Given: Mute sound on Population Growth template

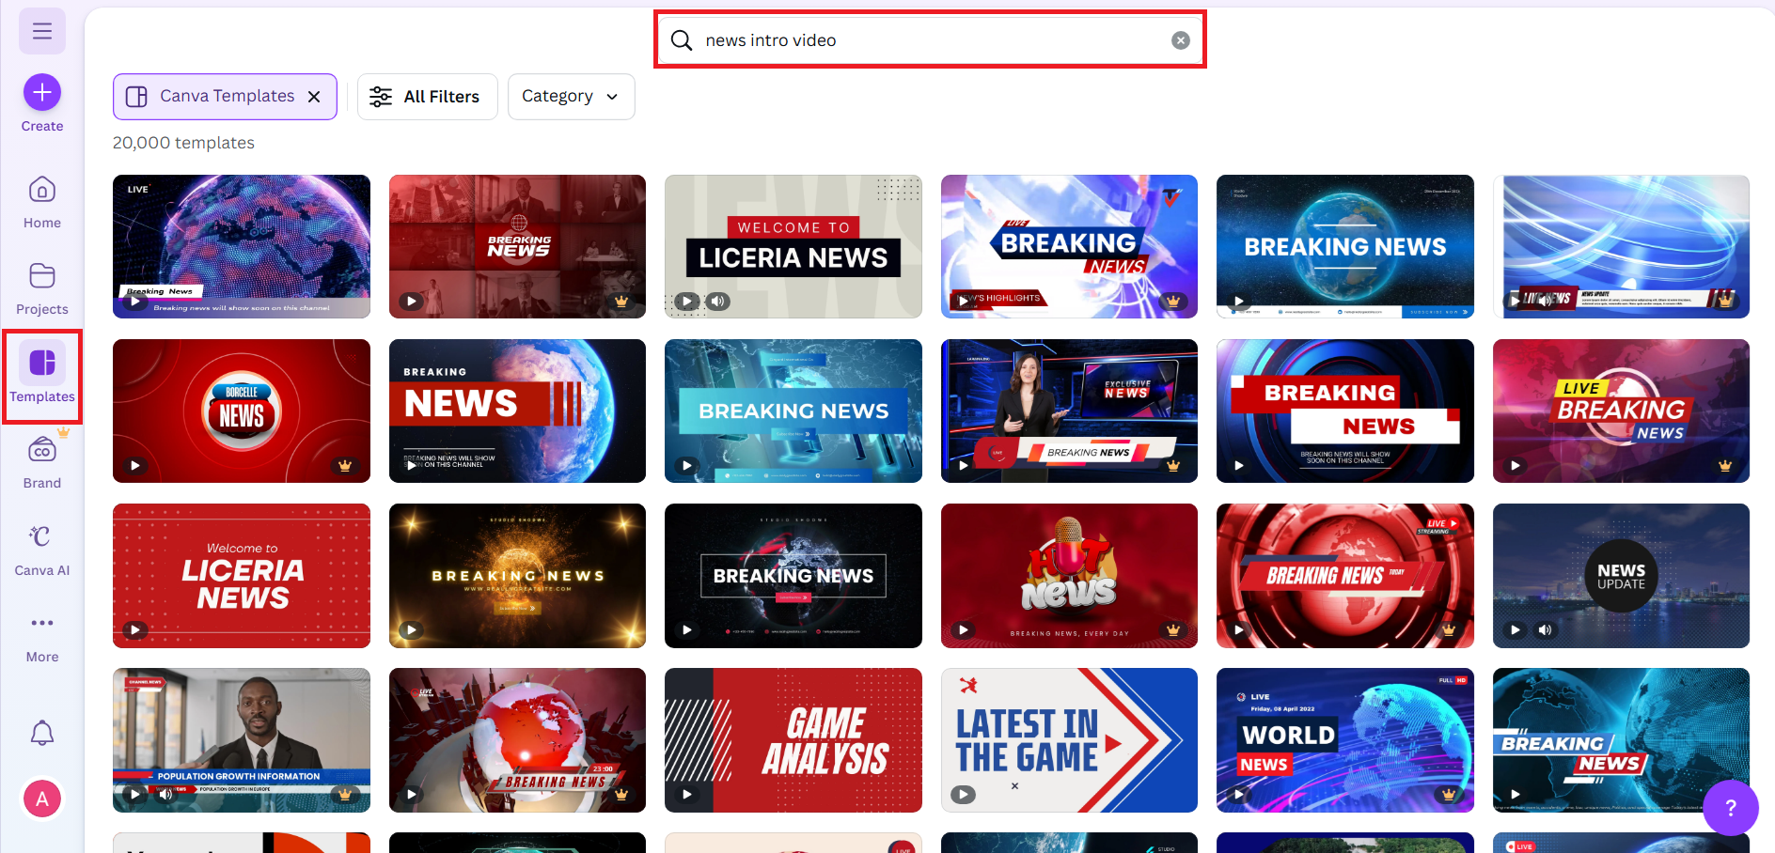Looking at the screenshot, I should (x=165, y=795).
